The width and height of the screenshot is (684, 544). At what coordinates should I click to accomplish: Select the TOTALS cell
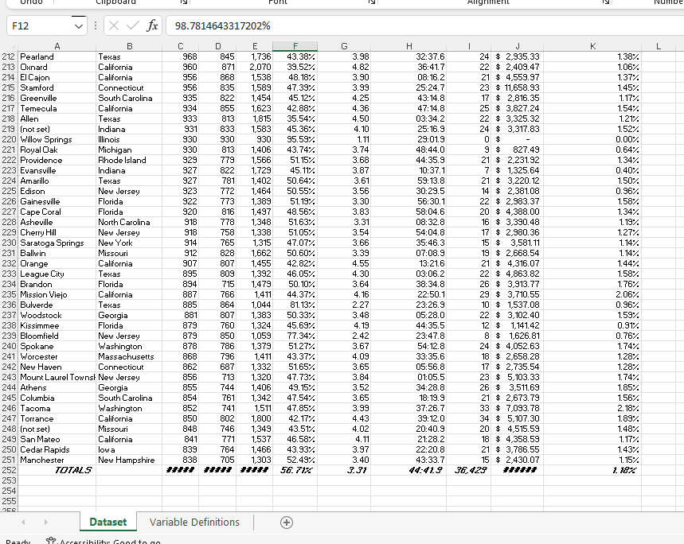pos(57,470)
